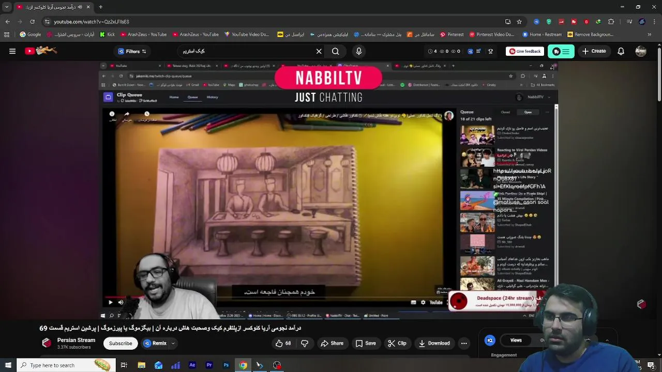The image size is (662, 372).
Task: Open Chrome apps grid in bookmarks bar
Action: point(7,35)
